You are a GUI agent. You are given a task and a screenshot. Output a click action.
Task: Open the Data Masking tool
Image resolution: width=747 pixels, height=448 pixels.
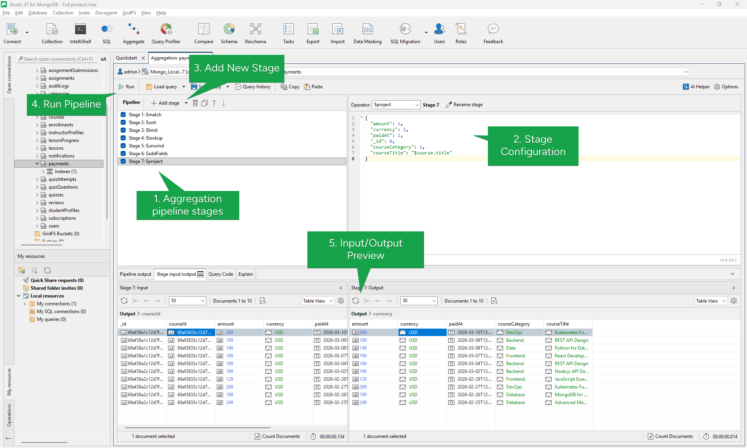[x=367, y=33]
